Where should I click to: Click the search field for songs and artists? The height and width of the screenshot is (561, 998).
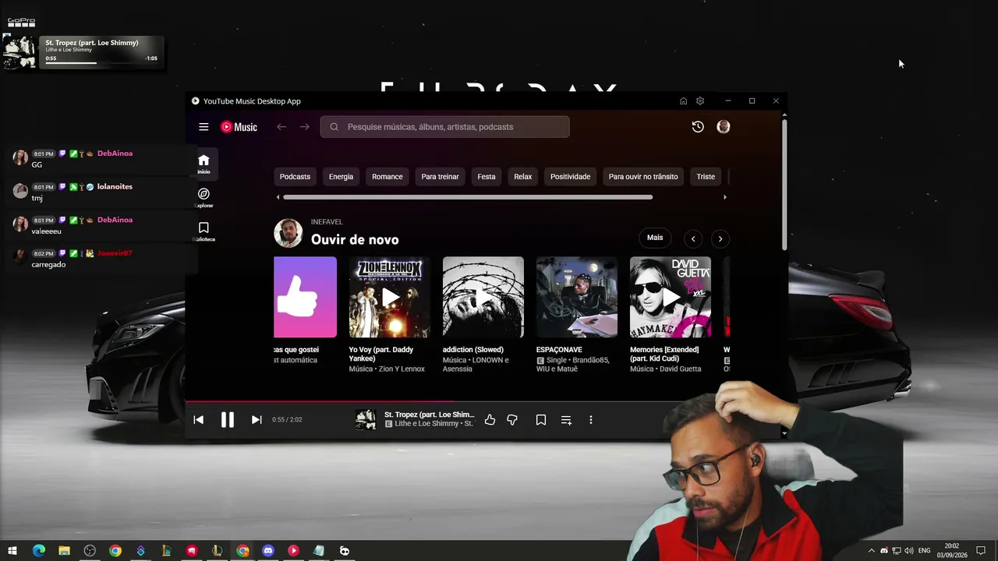[444, 127]
